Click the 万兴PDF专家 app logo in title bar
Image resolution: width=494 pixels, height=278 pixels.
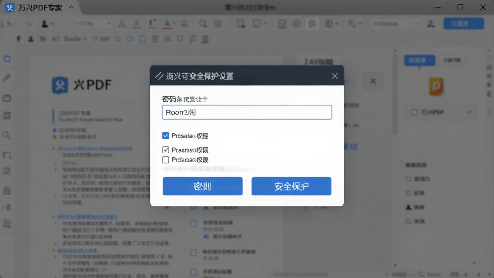[x=10, y=7]
